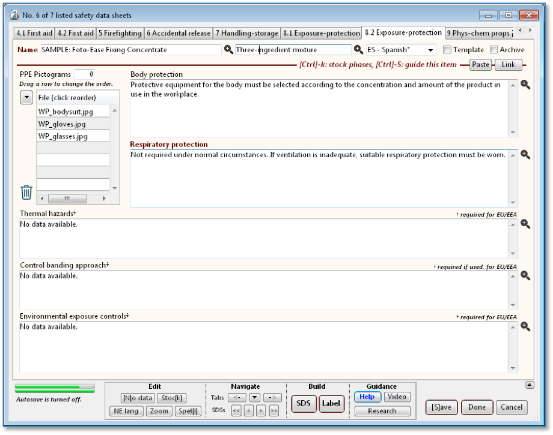Click the [S]ave button
The width and height of the screenshot is (553, 435).
pos(441,407)
